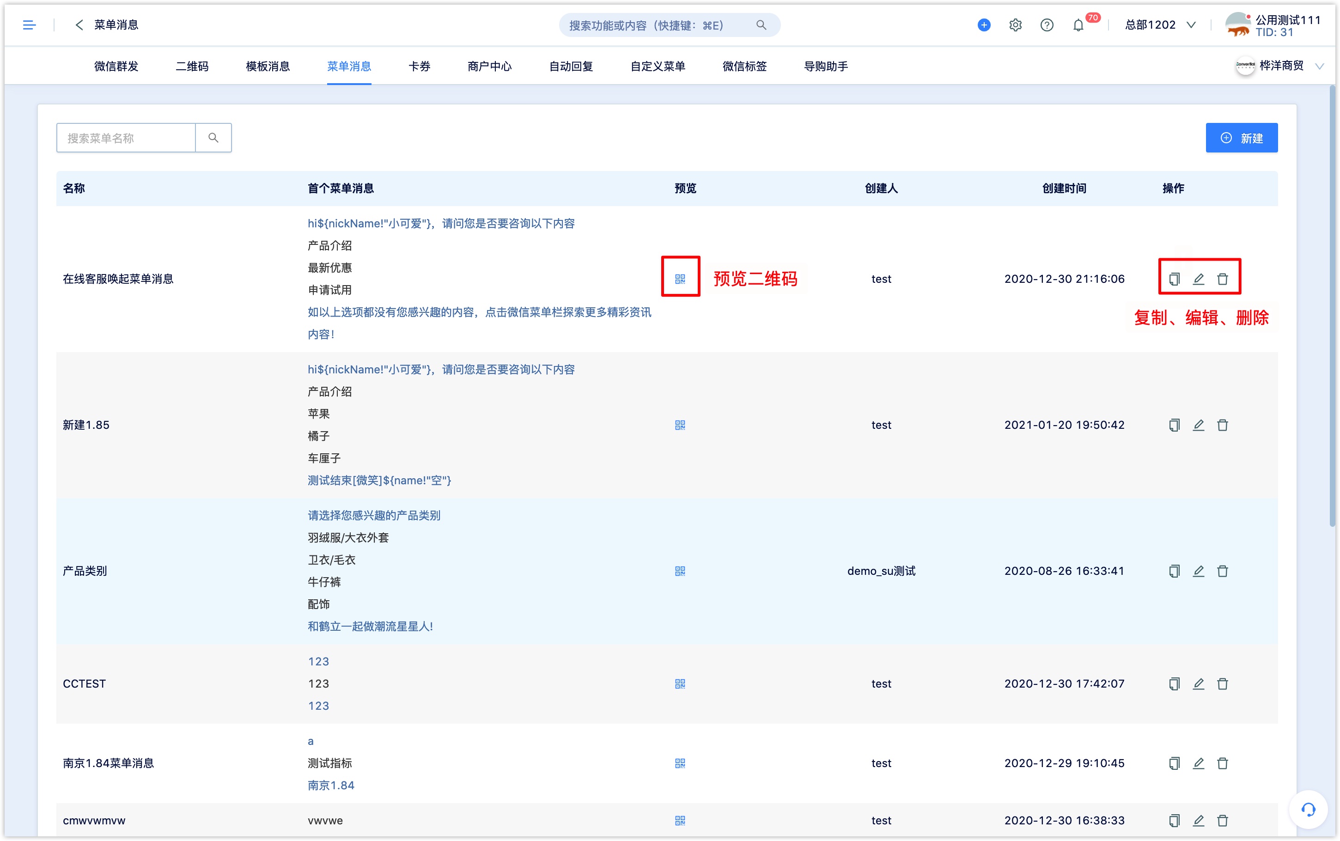Delete the 新建1.85 menu message
Image resolution: width=1340 pixels, height=841 pixels.
[1222, 425]
